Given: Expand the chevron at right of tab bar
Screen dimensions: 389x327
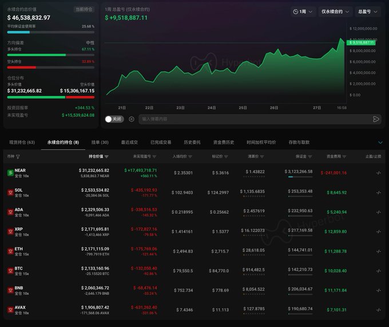Looking at the screenshot, I should click(380, 142).
